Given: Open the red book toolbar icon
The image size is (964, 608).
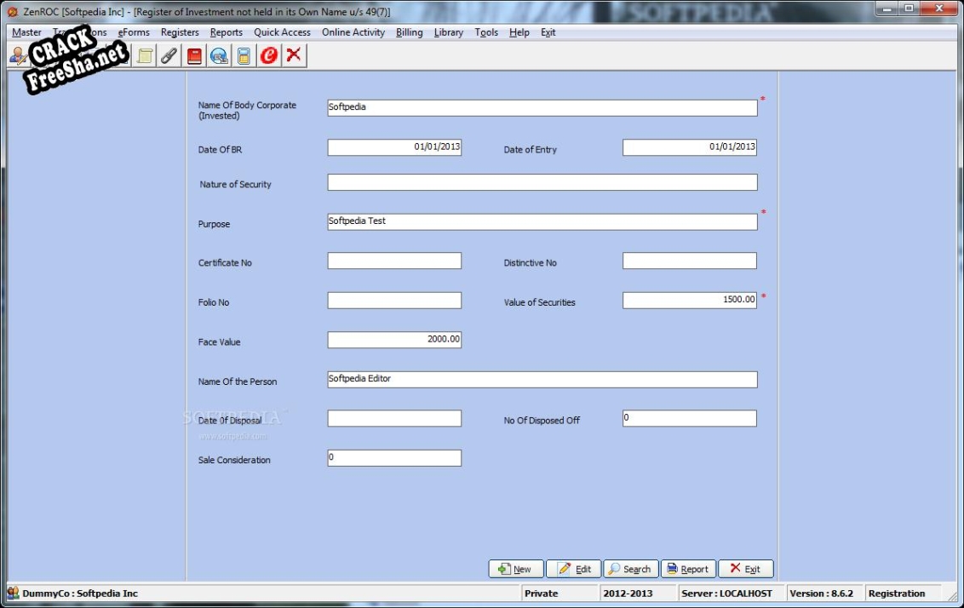Looking at the screenshot, I should (194, 56).
